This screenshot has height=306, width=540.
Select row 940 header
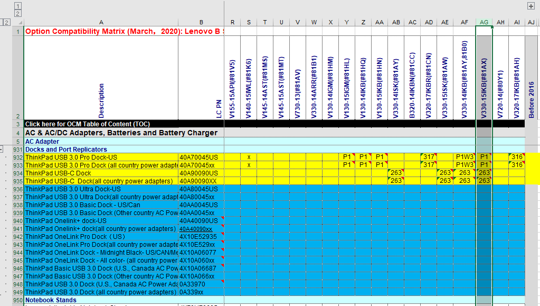18,221
